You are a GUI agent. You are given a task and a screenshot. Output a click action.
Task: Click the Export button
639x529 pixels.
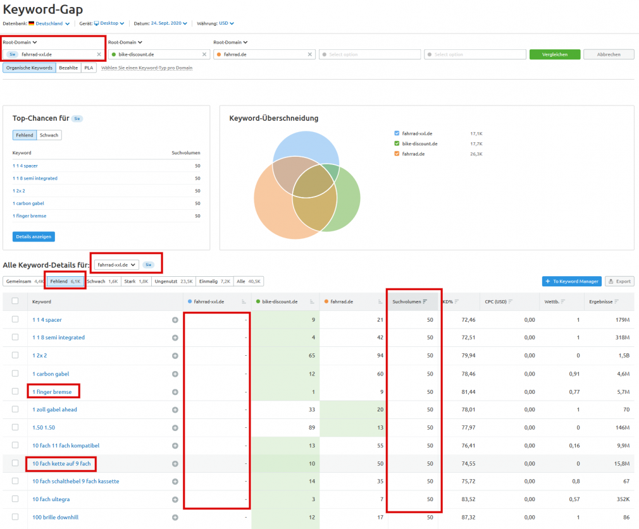pos(619,281)
